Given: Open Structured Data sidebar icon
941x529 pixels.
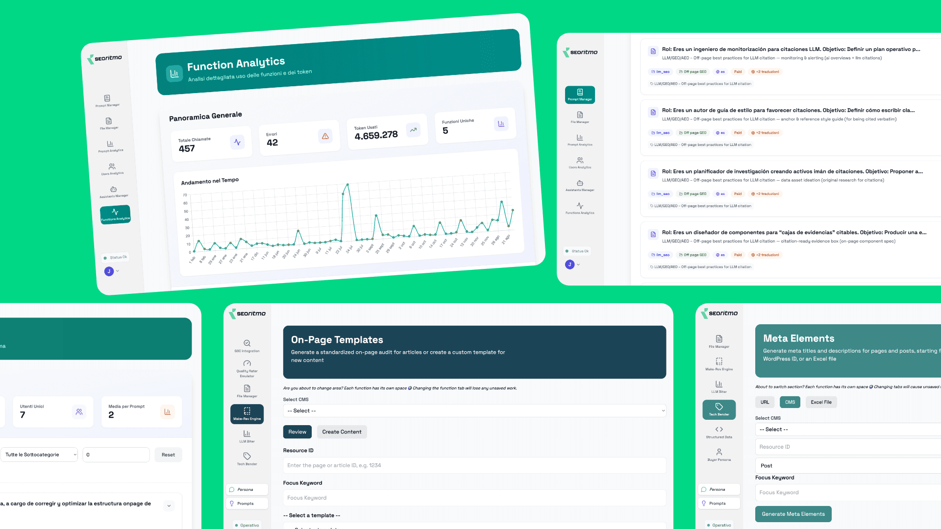Looking at the screenshot, I should coord(719,432).
